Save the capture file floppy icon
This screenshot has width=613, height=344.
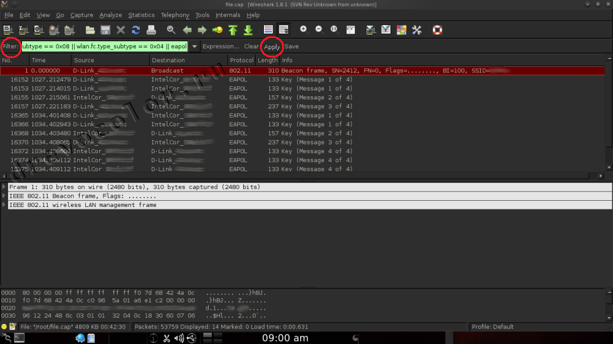[x=105, y=30]
